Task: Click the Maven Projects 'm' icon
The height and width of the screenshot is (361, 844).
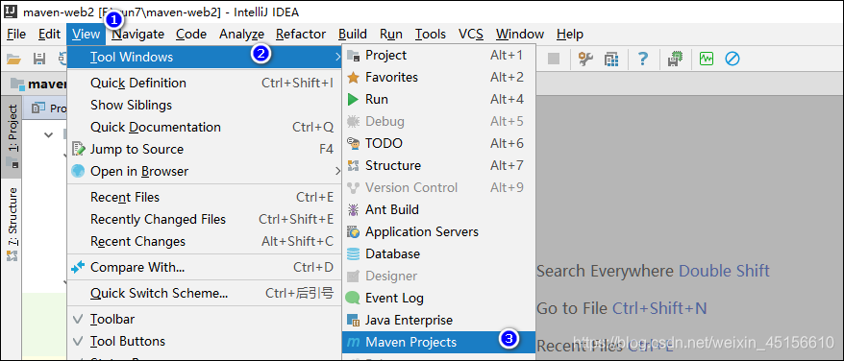Action: tap(353, 342)
